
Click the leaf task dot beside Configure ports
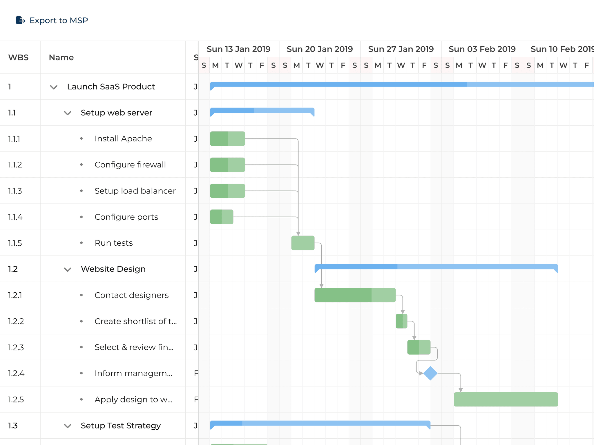click(x=82, y=217)
